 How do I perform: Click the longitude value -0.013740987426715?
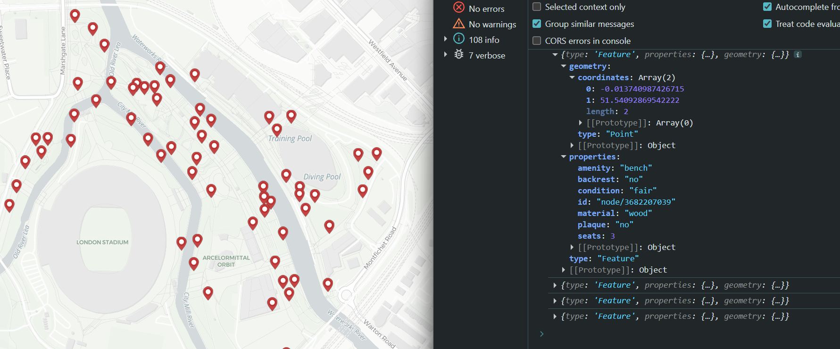point(642,89)
